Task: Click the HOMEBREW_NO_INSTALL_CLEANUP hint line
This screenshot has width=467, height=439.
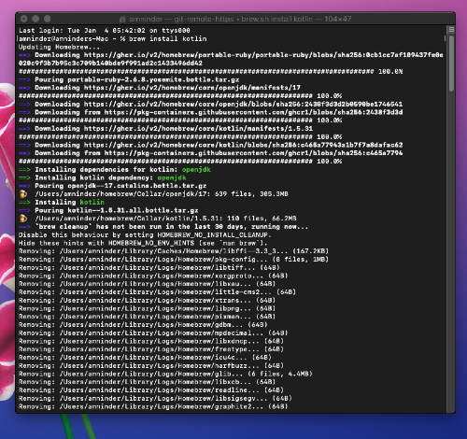Action: 145,235
